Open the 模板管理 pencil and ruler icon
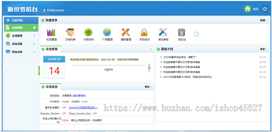Screen dimensions: 272x132 point(126,32)
